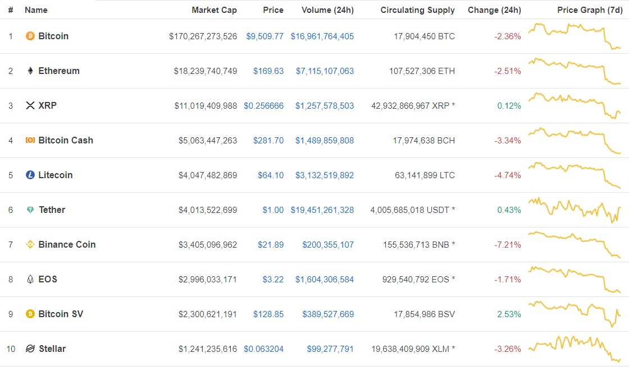Click Bitcoin SV volume $389,527,669
This screenshot has width=629, height=367.
pos(328,314)
